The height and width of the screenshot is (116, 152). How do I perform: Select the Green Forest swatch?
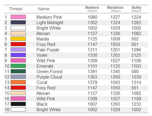tap(18, 71)
